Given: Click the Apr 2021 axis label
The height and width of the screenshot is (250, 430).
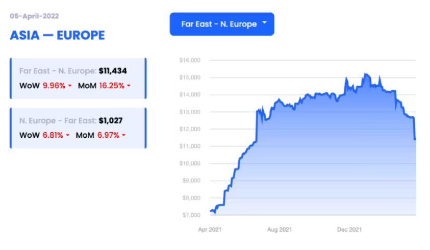Looking at the screenshot, I should point(210,230).
